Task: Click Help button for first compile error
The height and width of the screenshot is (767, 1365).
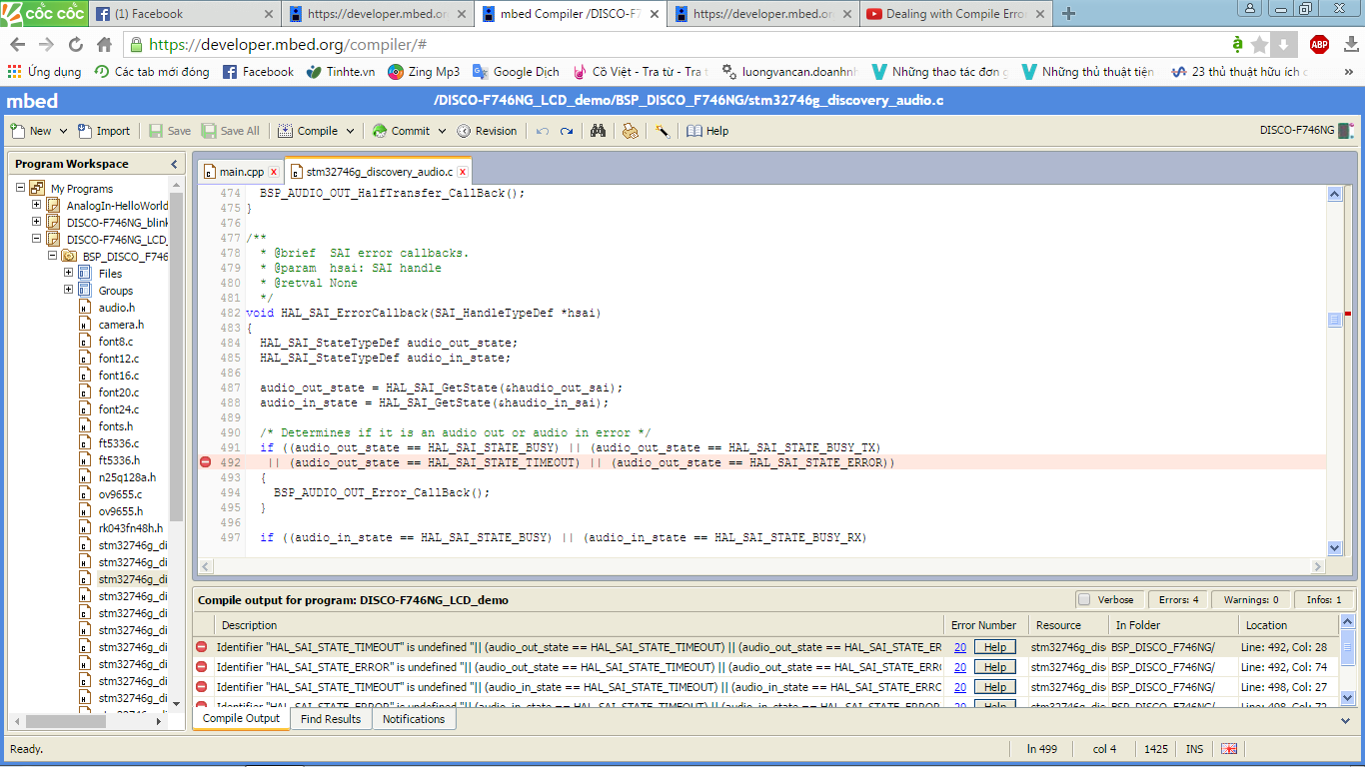Action: (x=994, y=647)
